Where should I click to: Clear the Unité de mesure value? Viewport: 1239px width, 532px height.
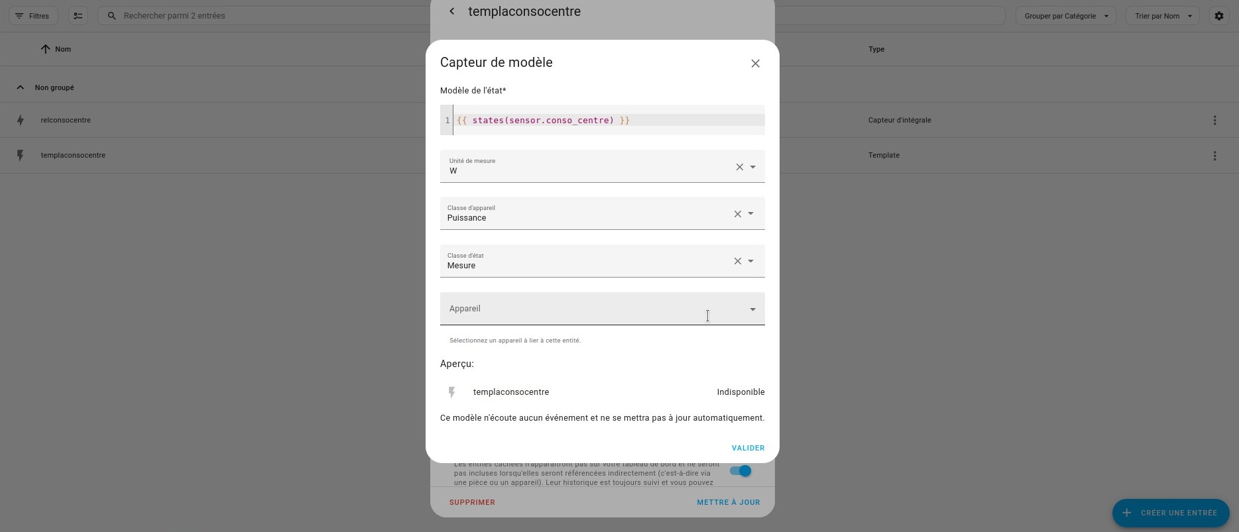(739, 167)
